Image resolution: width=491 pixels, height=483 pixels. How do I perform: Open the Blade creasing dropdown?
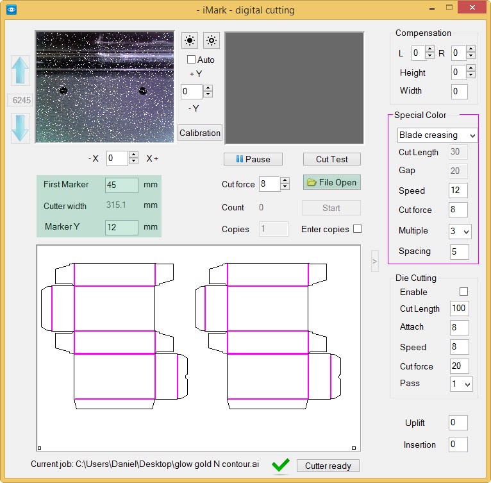[437, 135]
